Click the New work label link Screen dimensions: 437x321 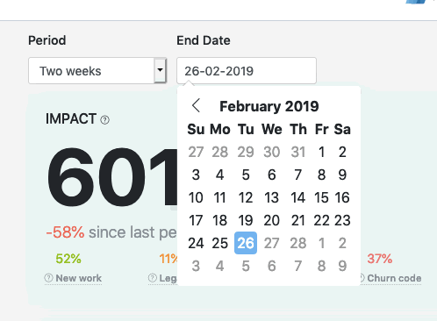click(79, 278)
